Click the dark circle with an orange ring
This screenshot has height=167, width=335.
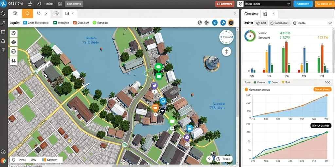231,23
